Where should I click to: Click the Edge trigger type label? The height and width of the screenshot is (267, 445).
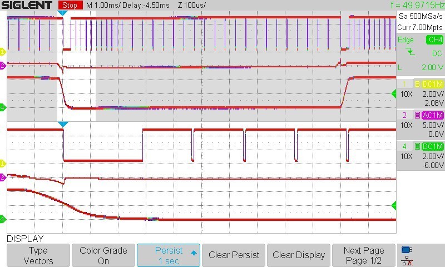coord(406,39)
